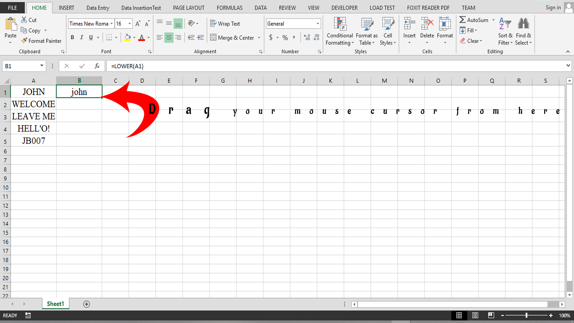Screen dimensions: 574x323
Task: Click the Merge & Center button
Action: tap(232, 38)
